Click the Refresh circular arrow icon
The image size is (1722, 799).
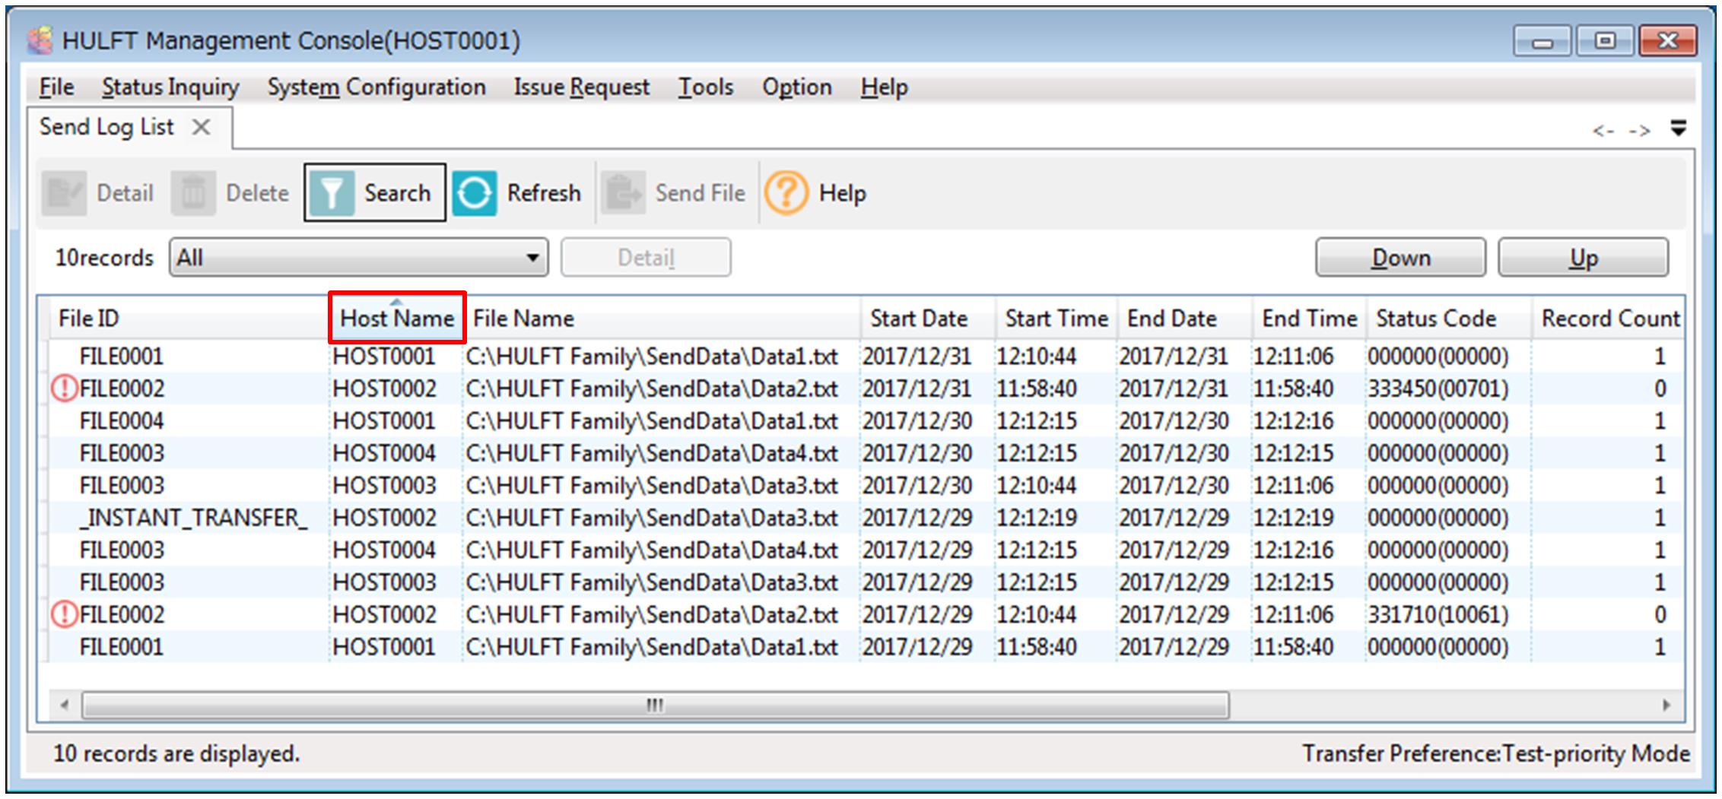[475, 193]
